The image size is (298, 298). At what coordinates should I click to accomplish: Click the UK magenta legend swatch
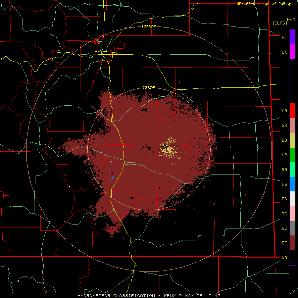292,52
